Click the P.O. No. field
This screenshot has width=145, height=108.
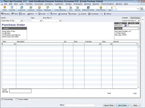[134, 25]
